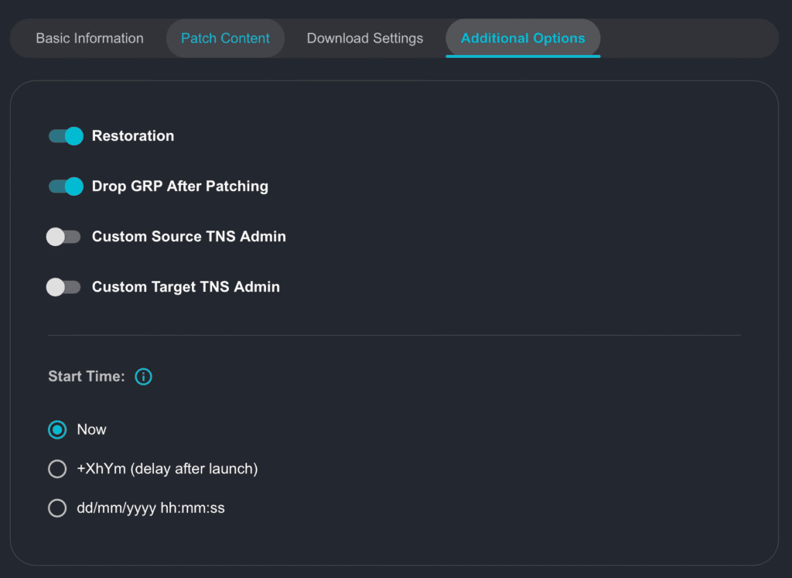The width and height of the screenshot is (792, 578).
Task: Click the Start Time info icon
Action: [x=143, y=377]
